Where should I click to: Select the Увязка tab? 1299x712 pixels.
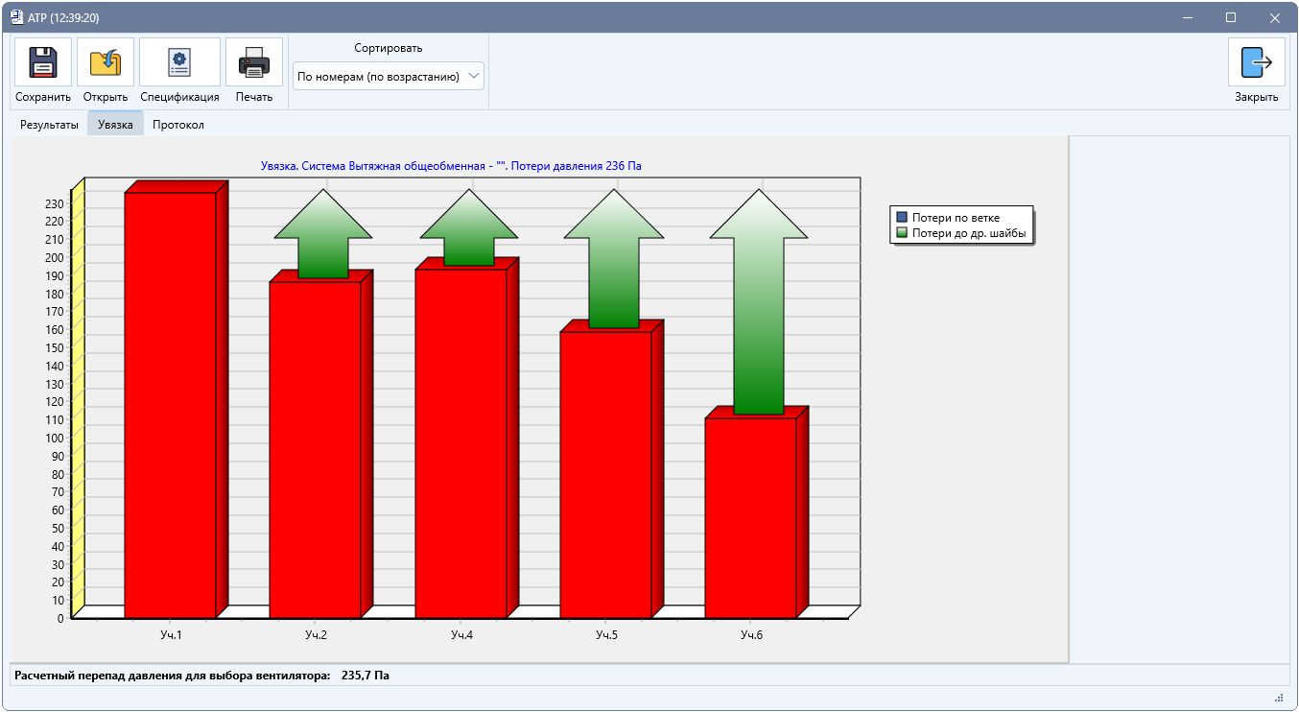point(115,125)
